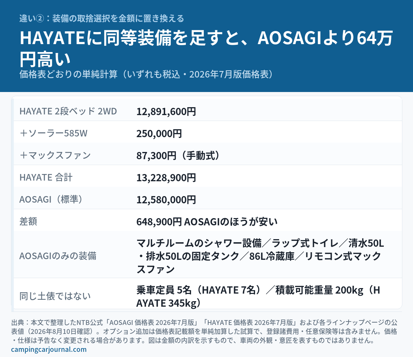Select row label '＋ソーラー585W'
The width and height of the screenshot is (413, 357).
pos(54,133)
